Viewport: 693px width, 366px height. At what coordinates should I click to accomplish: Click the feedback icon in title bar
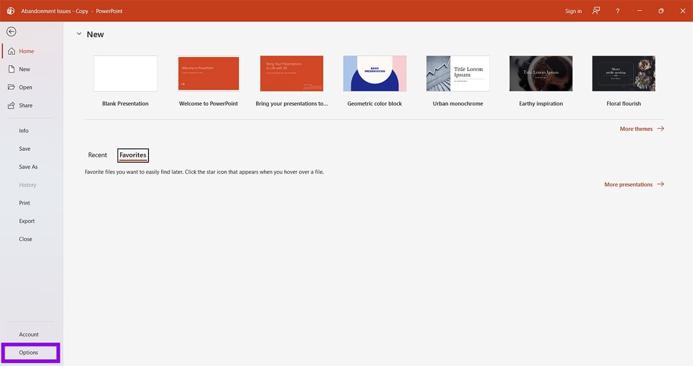click(596, 11)
